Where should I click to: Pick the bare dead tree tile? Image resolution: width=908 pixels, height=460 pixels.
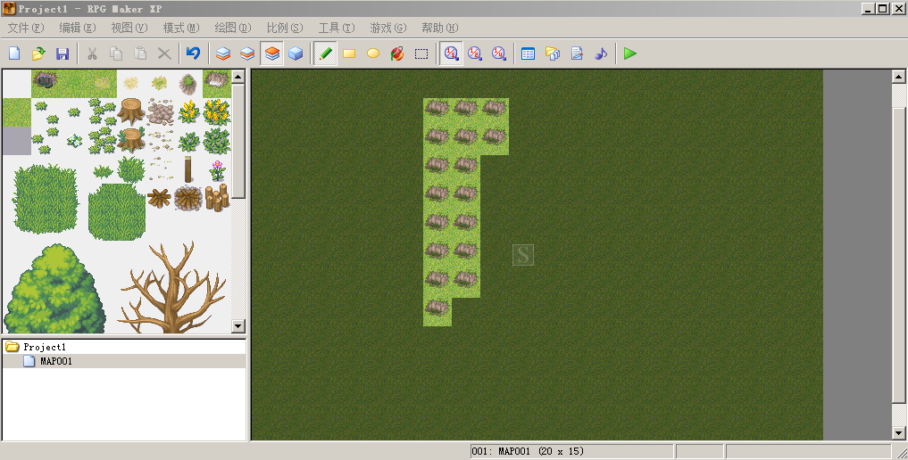click(172, 287)
